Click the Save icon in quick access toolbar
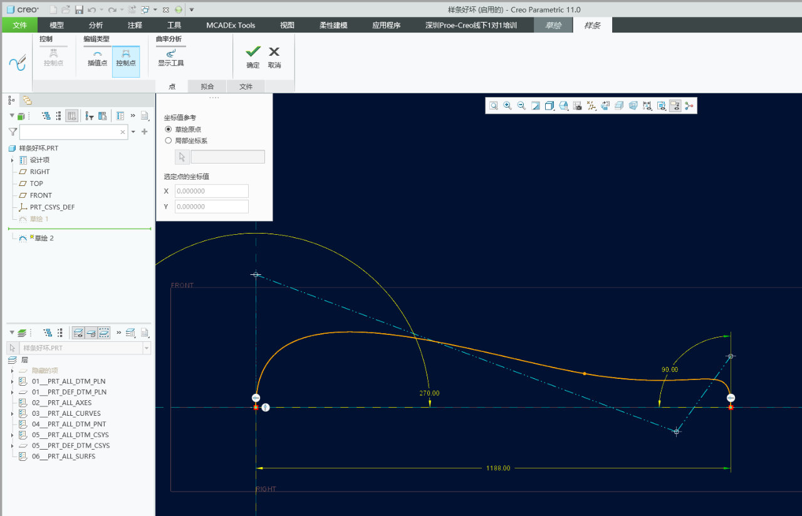Image resolution: width=802 pixels, height=516 pixels. (x=79, y=9)
